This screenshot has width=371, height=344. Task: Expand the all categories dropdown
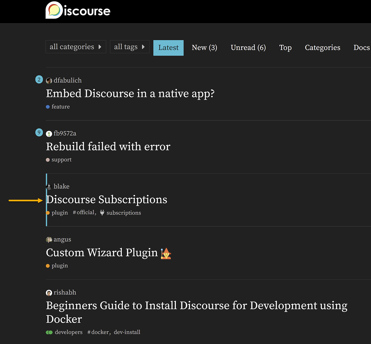76,47
